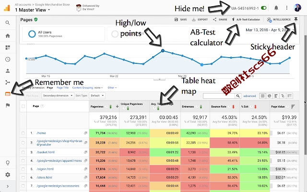Check the checkbox for /basket.html row
This screenshot has height=192, width=307.
23,152
